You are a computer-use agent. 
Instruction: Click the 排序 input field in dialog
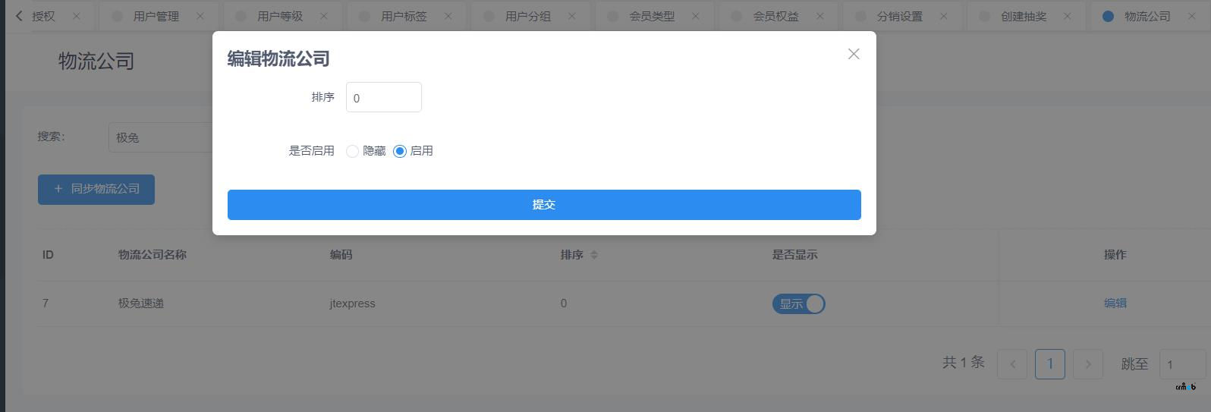pyautogui.click(x=384, y=97)
